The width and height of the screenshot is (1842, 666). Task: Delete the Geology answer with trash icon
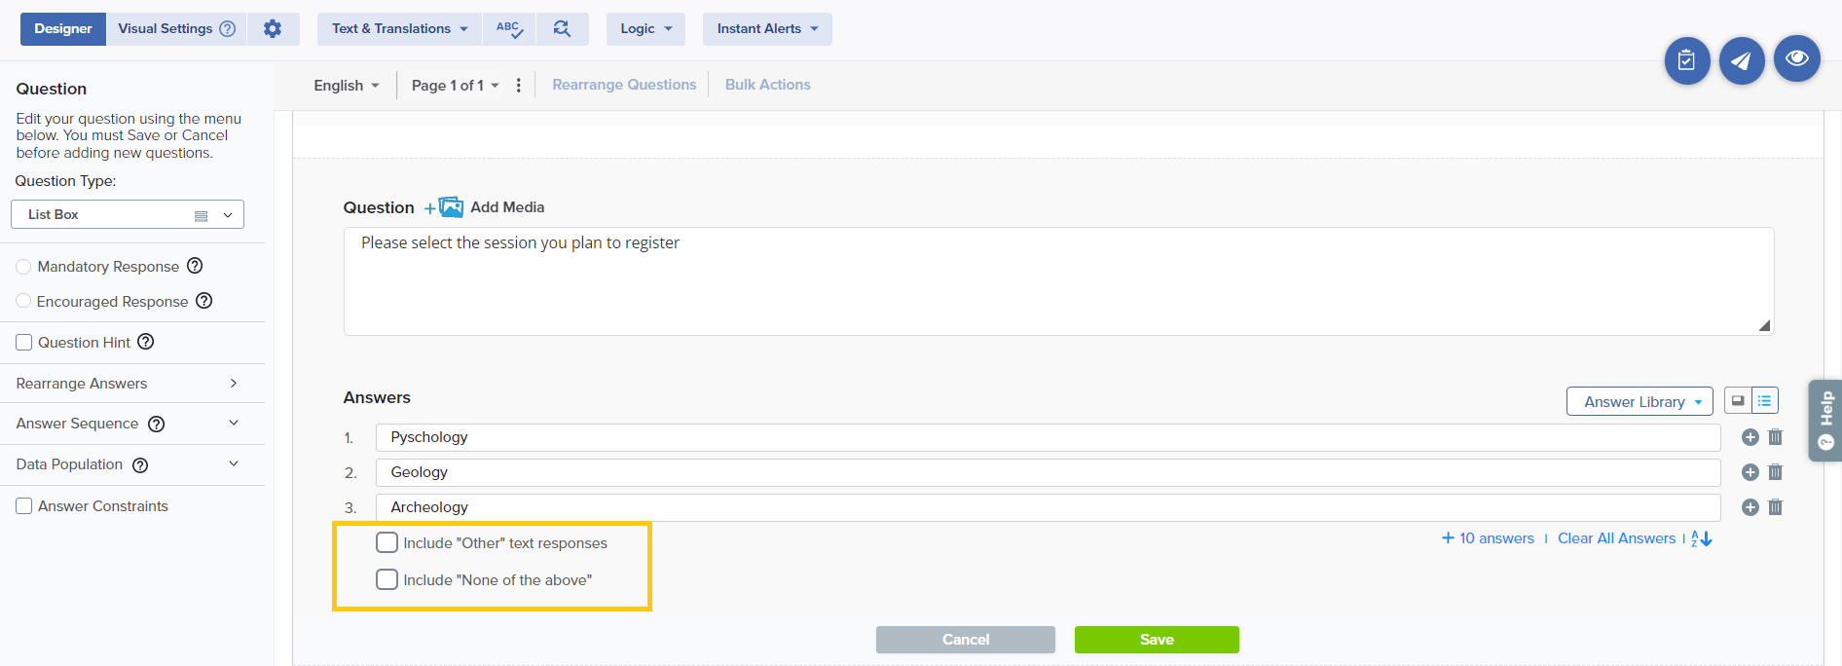coord(1775,472)
